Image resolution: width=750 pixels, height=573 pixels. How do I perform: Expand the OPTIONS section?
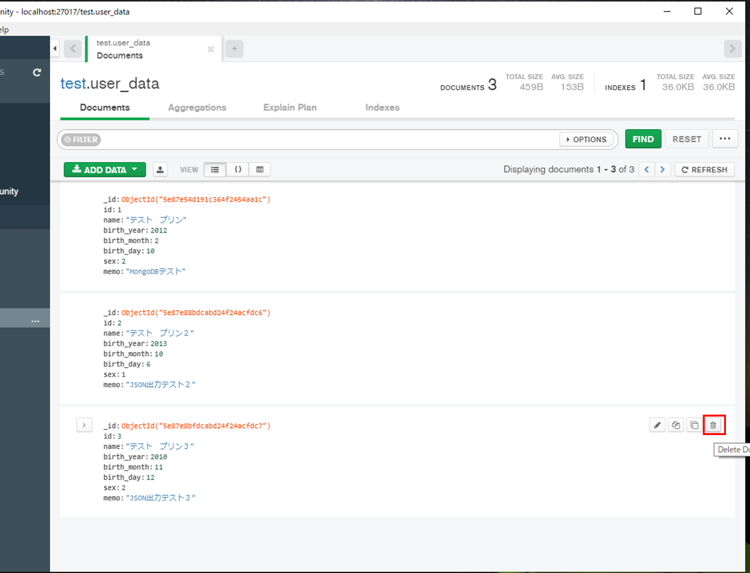click(x=587, y=139)
